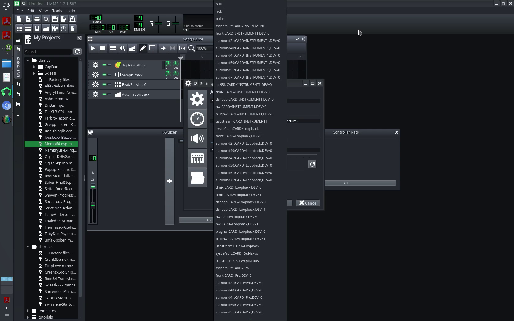Cancel the Settings dialog
The image size is (514, 321).
tap(308, 203)
